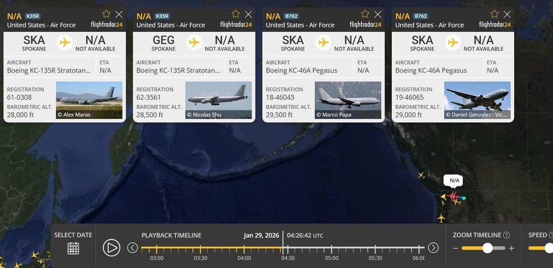Click the route plane icon on 18-46043 card
The image size is (553, 268).
(x=324, y=42)
